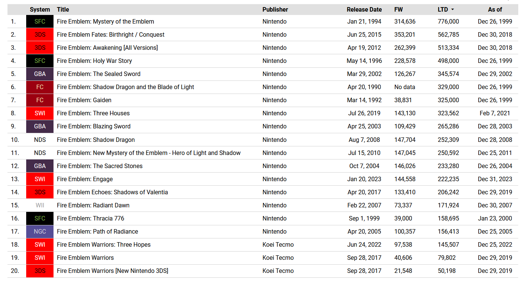Click the No data FW cell
Screen dimensions: 522x283
tap(405, 87)
